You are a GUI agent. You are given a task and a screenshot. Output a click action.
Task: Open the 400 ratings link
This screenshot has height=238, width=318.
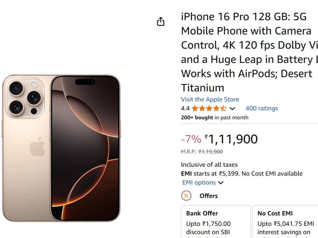[262, 108]
